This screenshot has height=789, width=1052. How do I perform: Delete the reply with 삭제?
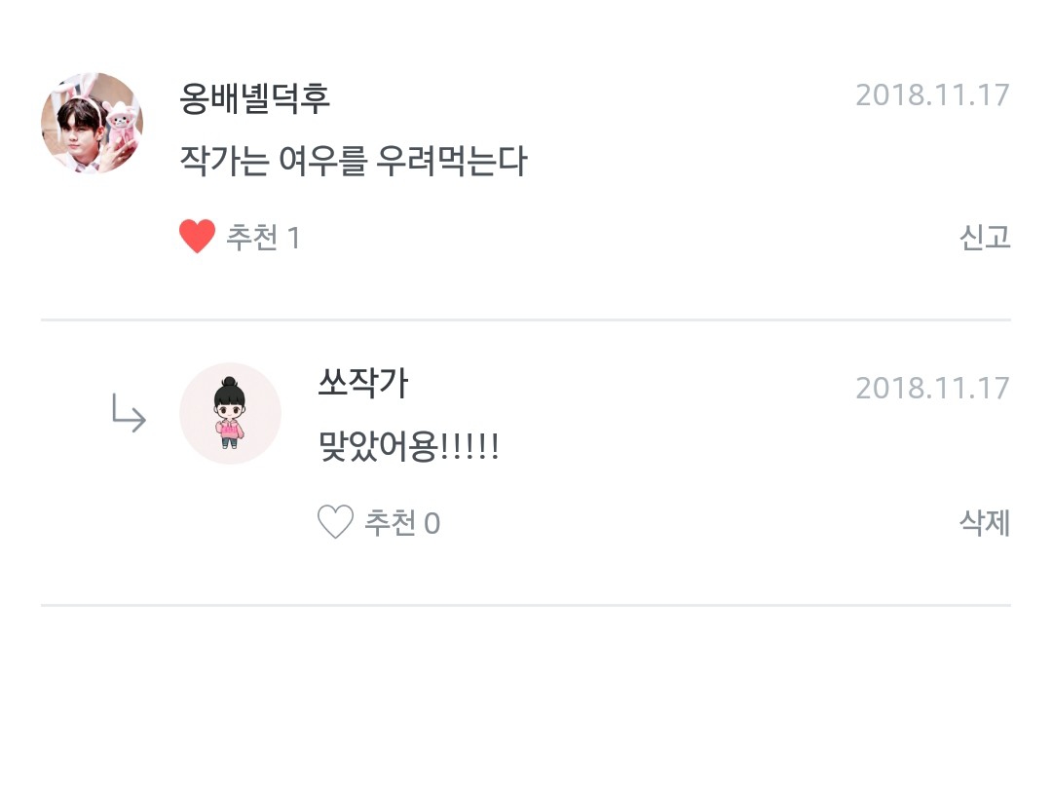(x=985, y=523)
